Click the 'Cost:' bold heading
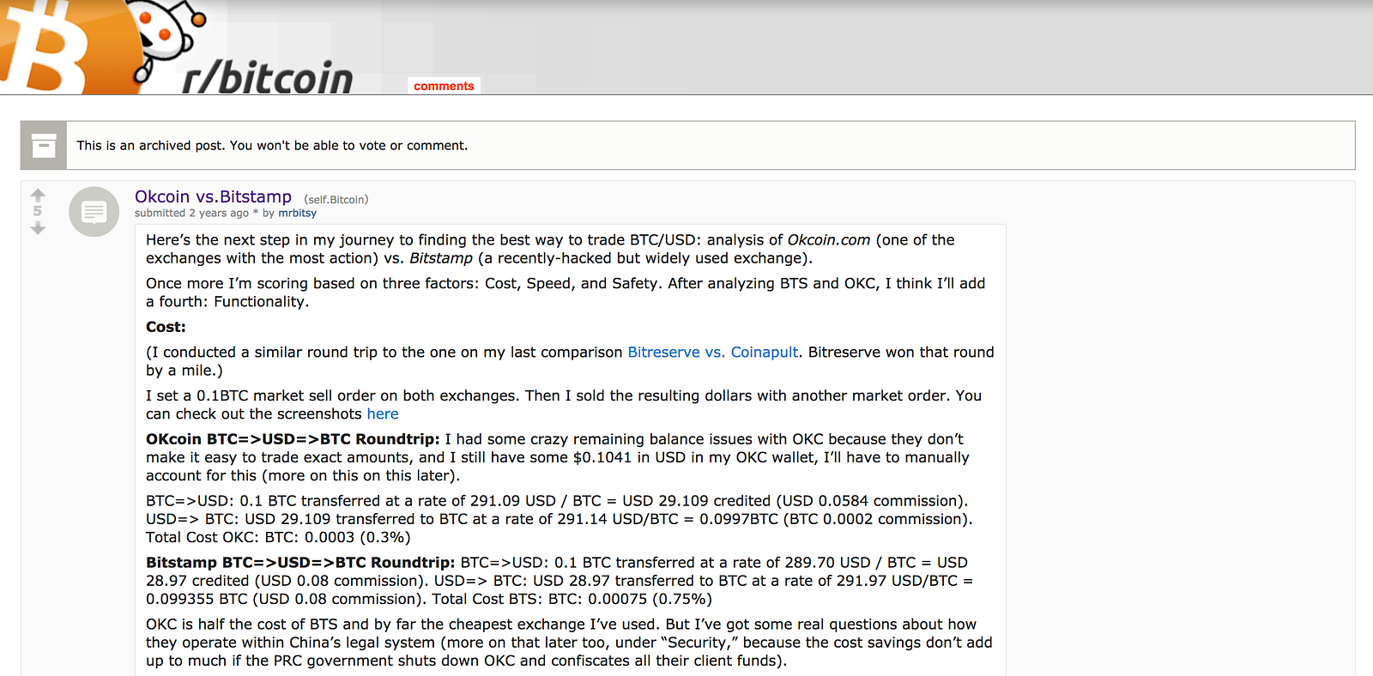 coord(166,327)
